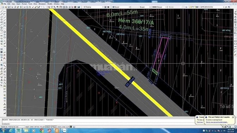Open the ByLayer color control dropdown
Image resolution: width=237 pixels, height=133 pixels.
pos(121,7)
